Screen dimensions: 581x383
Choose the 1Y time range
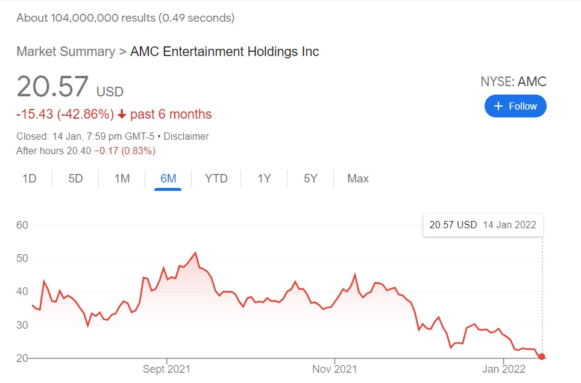click(264, 178)
